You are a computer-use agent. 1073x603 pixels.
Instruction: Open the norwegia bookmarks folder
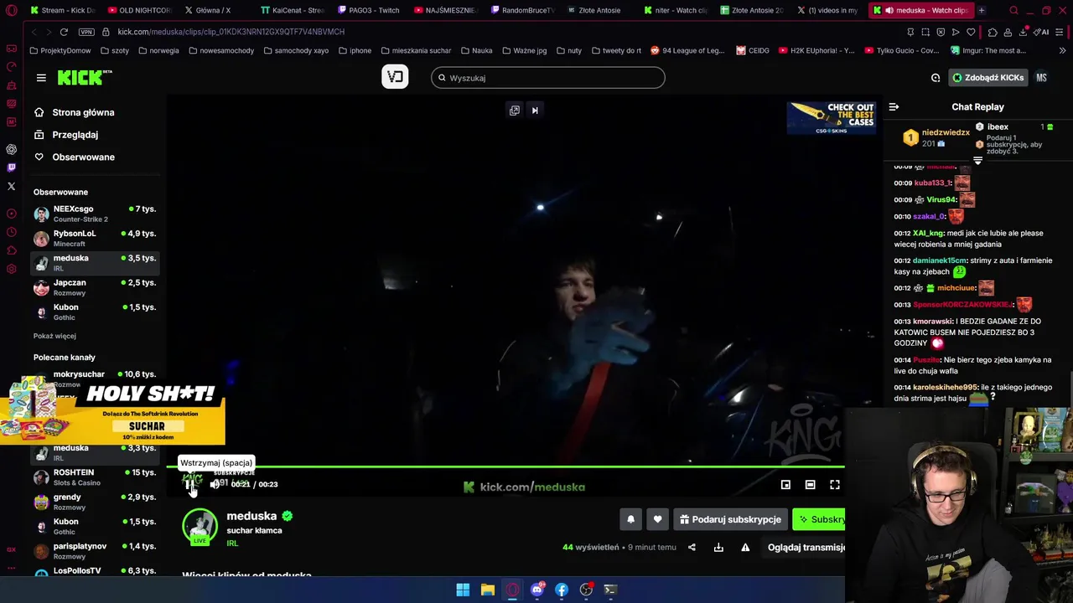[x=158, y=50]
